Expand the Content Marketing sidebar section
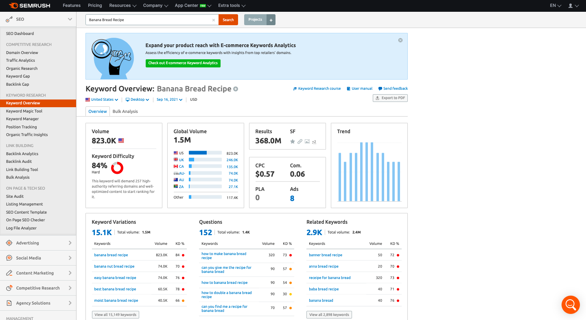Viewport: 586px width, 320px height. click(x=70, y=273)
